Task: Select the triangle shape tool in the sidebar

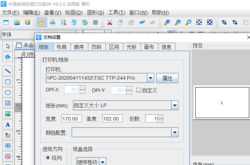Action: (x=7, y=156)
